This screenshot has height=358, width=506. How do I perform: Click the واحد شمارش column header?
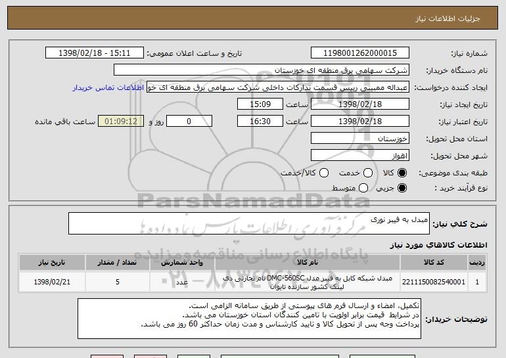click(x=182, y=263)
